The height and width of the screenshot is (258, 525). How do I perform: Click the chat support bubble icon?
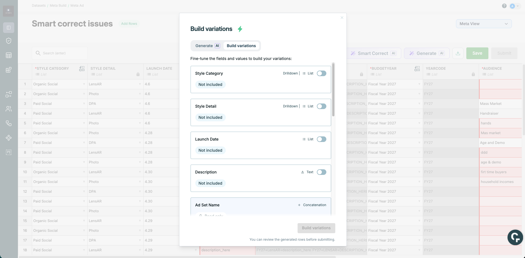coord(515,237)
